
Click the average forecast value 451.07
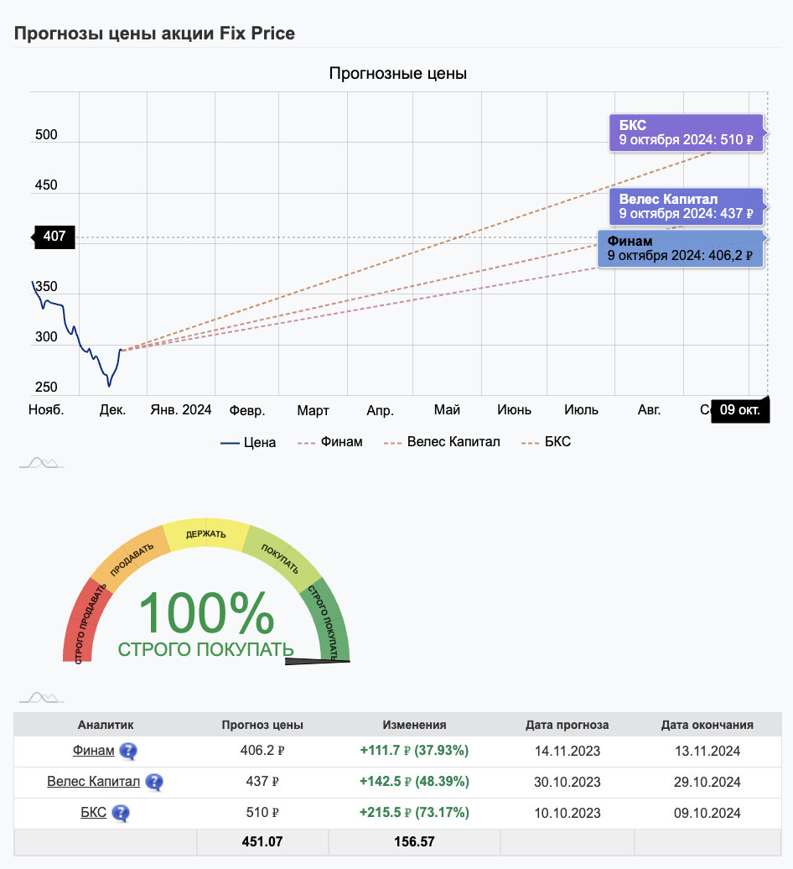(x=262, y=842)
